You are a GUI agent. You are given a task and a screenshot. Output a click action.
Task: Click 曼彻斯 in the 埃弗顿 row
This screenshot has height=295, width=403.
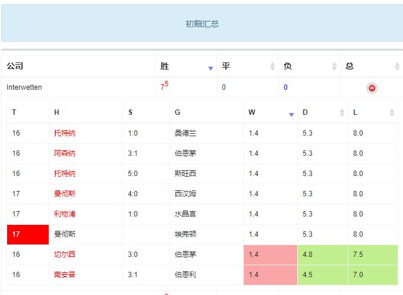tap(65, 234)
